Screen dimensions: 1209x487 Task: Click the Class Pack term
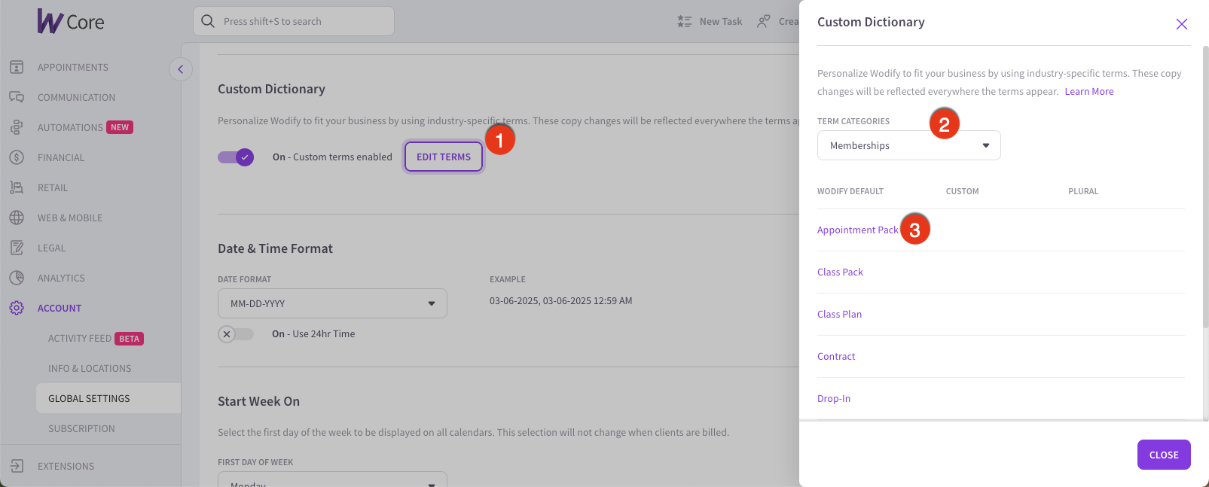pyautogui.click(x=840, y=272)
